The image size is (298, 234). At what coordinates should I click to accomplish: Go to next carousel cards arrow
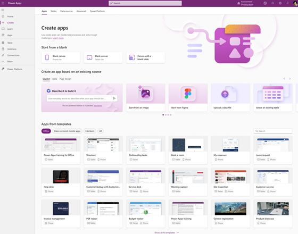(290, 79)
